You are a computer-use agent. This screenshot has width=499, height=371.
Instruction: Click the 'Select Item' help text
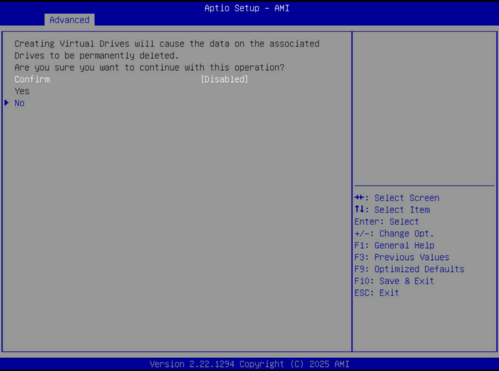pyautogui.click(x=402, y=210)
